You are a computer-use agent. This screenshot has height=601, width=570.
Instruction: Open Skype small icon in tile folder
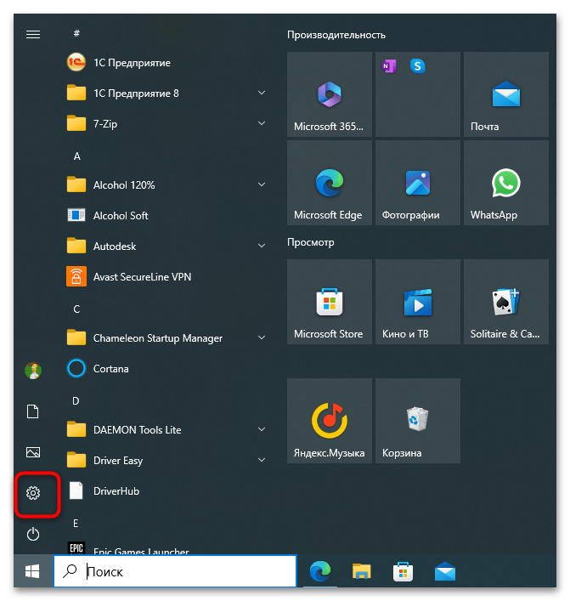(x=418, y=66)
